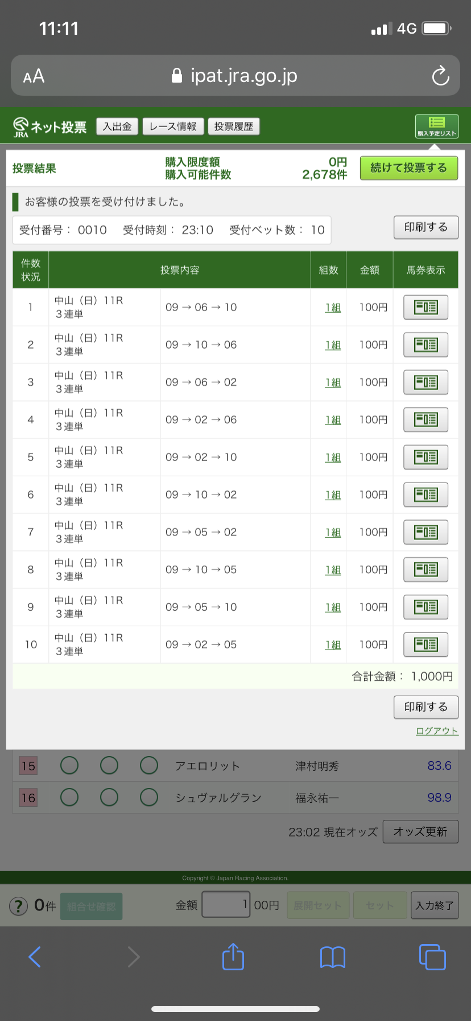Open Safari bookmarks icon
471x1021 pixels.
coord(333,957)
